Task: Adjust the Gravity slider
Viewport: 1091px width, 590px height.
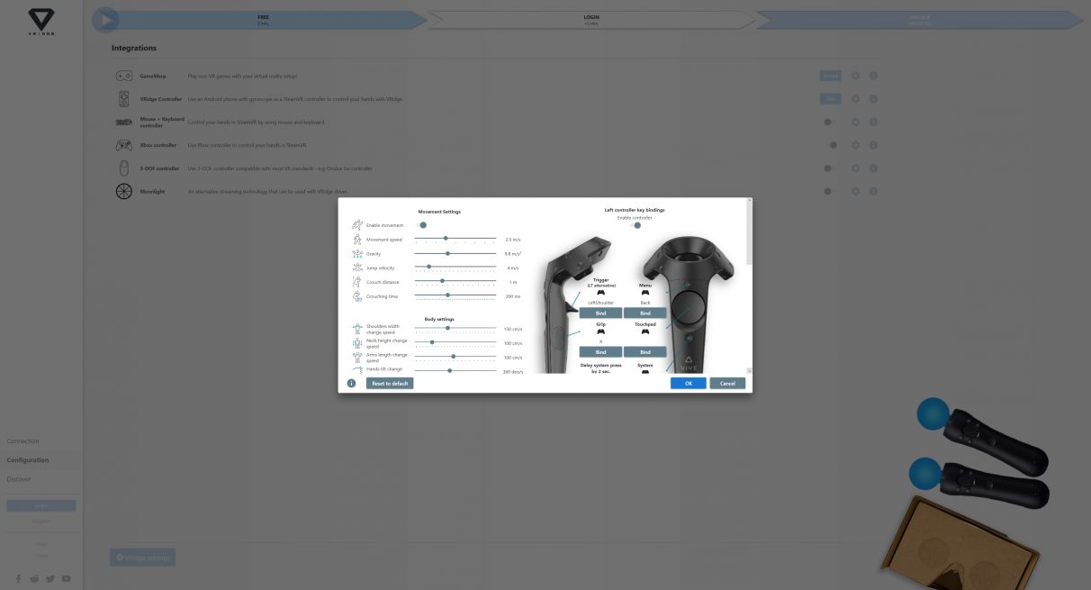Action: tap(455, 253)
